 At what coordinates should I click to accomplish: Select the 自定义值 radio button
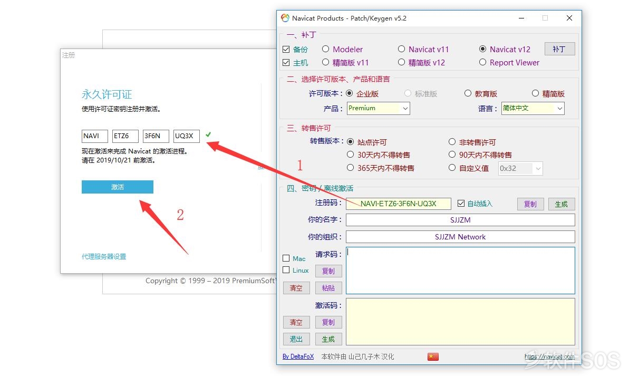[452, 168]
